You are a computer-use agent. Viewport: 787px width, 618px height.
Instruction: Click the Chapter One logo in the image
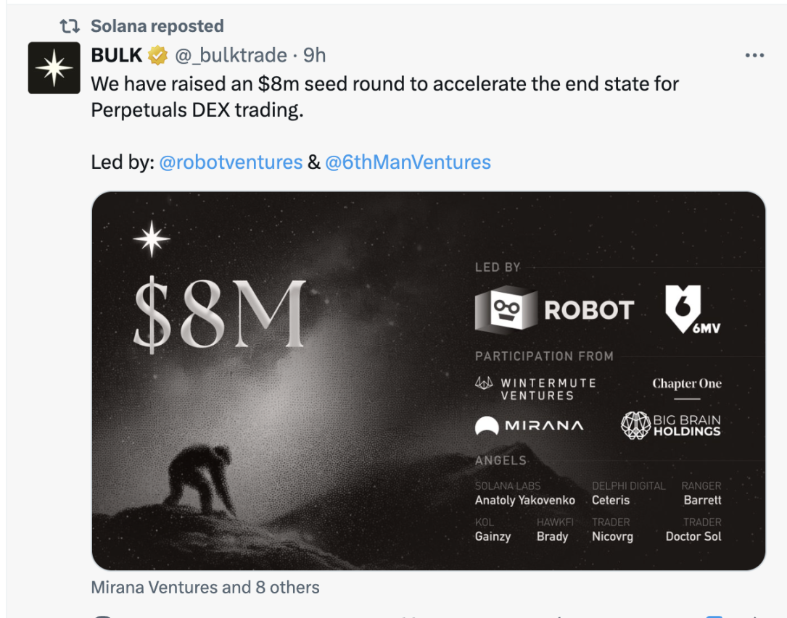point(686,384)
